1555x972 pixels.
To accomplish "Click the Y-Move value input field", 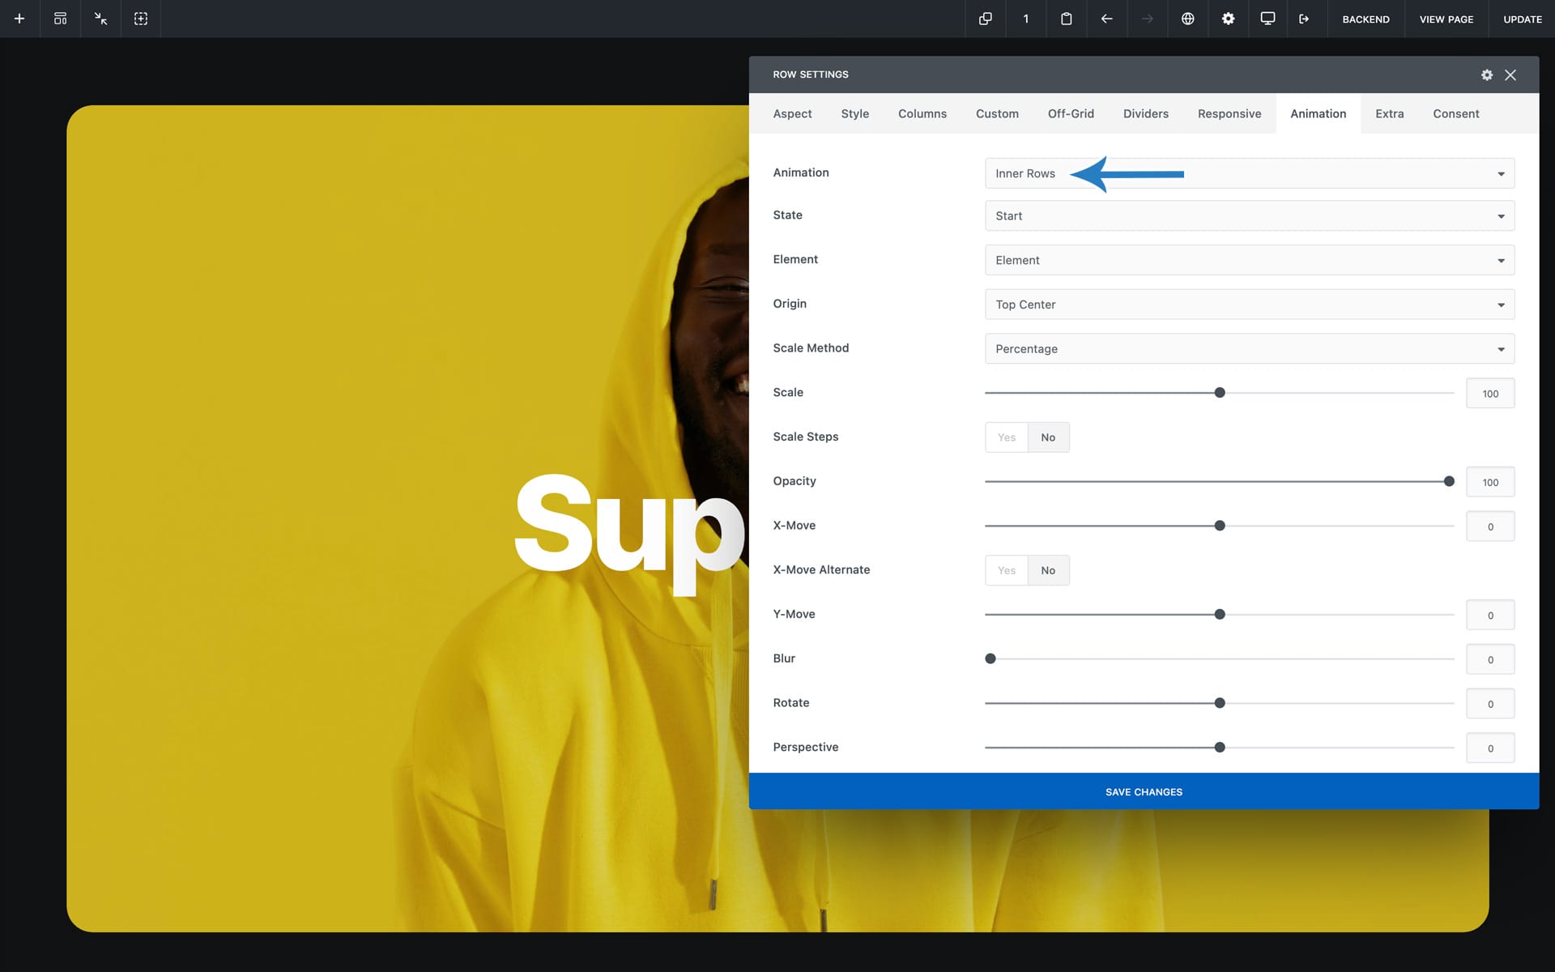I will coord(1490,615).
